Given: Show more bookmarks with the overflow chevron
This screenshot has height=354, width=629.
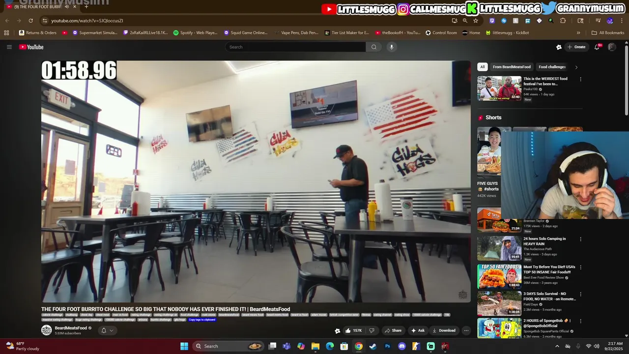Looking at the screenshot, I should pyautogui.click(x=578, y=32).
